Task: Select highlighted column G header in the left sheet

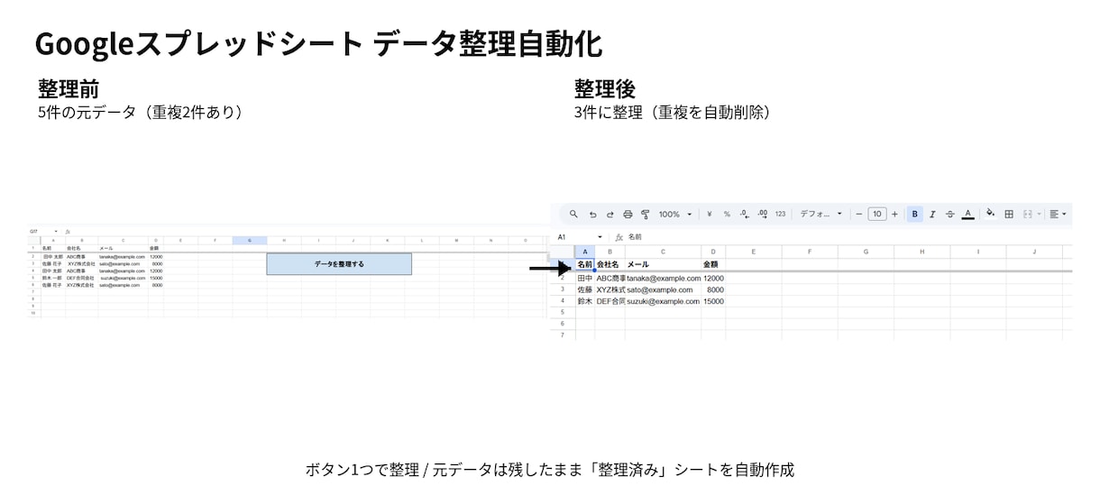Action: coord(249,241)
